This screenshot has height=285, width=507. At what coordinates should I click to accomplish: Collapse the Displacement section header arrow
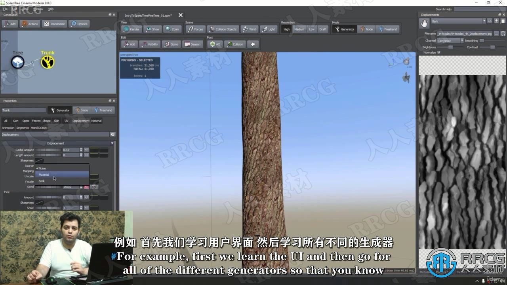pos(112,143)
